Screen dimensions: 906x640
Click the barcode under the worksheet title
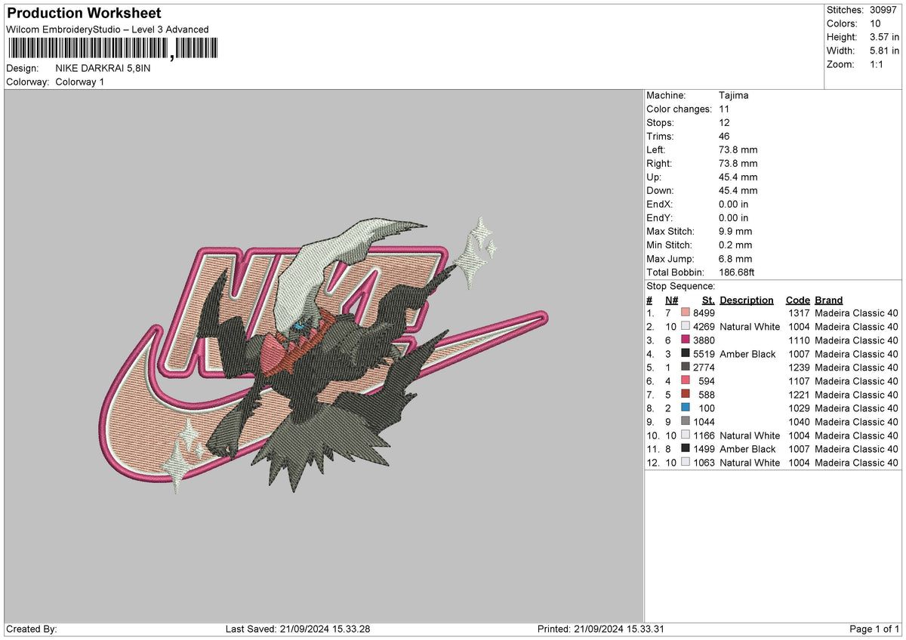click(112, 49)
